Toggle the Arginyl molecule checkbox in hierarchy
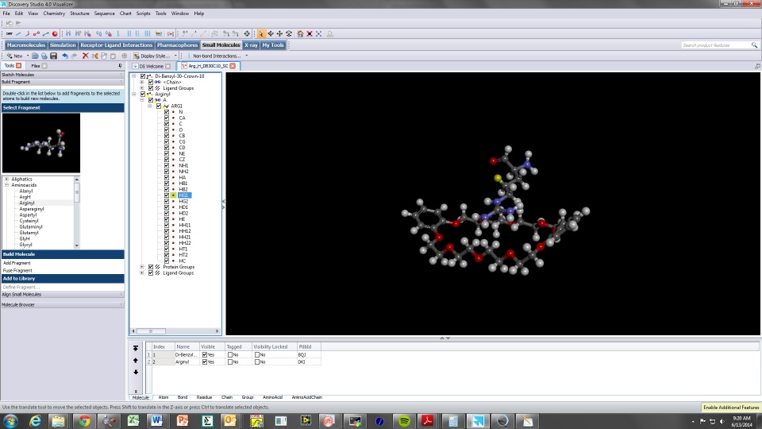Screen dimensions: 762x429 143,95
